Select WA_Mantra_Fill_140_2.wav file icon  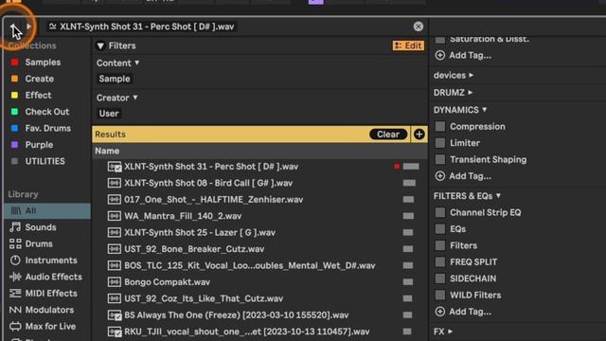[x=115, y=216]
